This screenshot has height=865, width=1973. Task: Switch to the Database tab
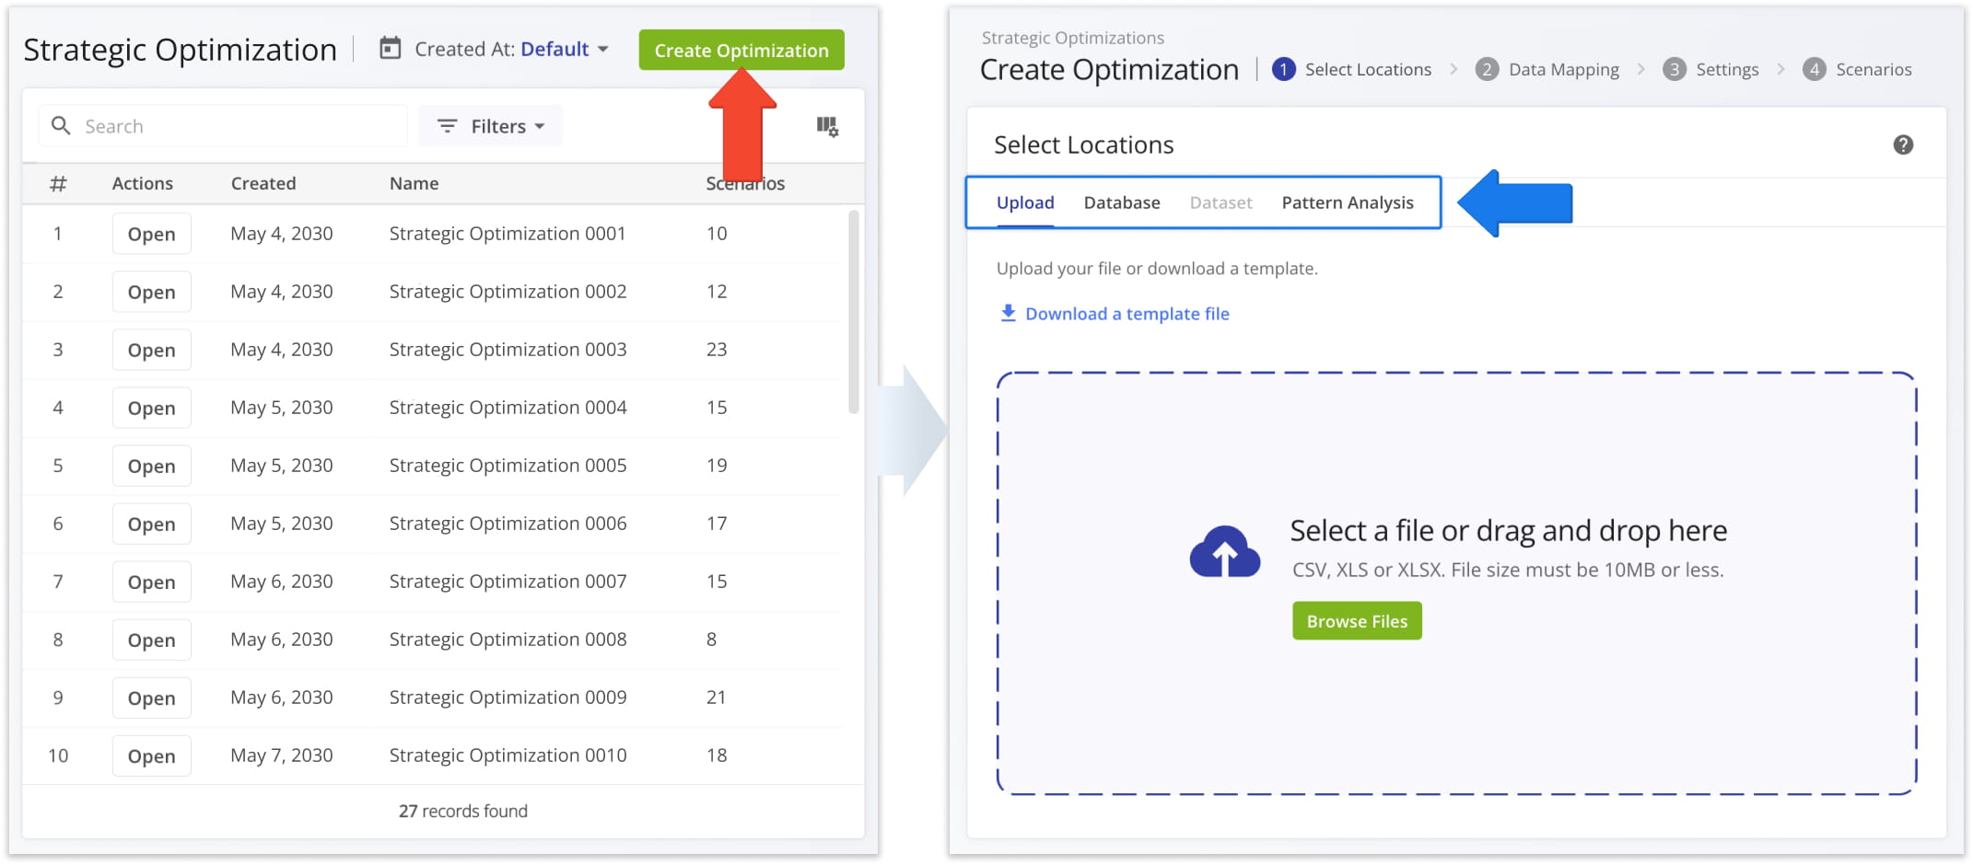tap(1121, 202)
